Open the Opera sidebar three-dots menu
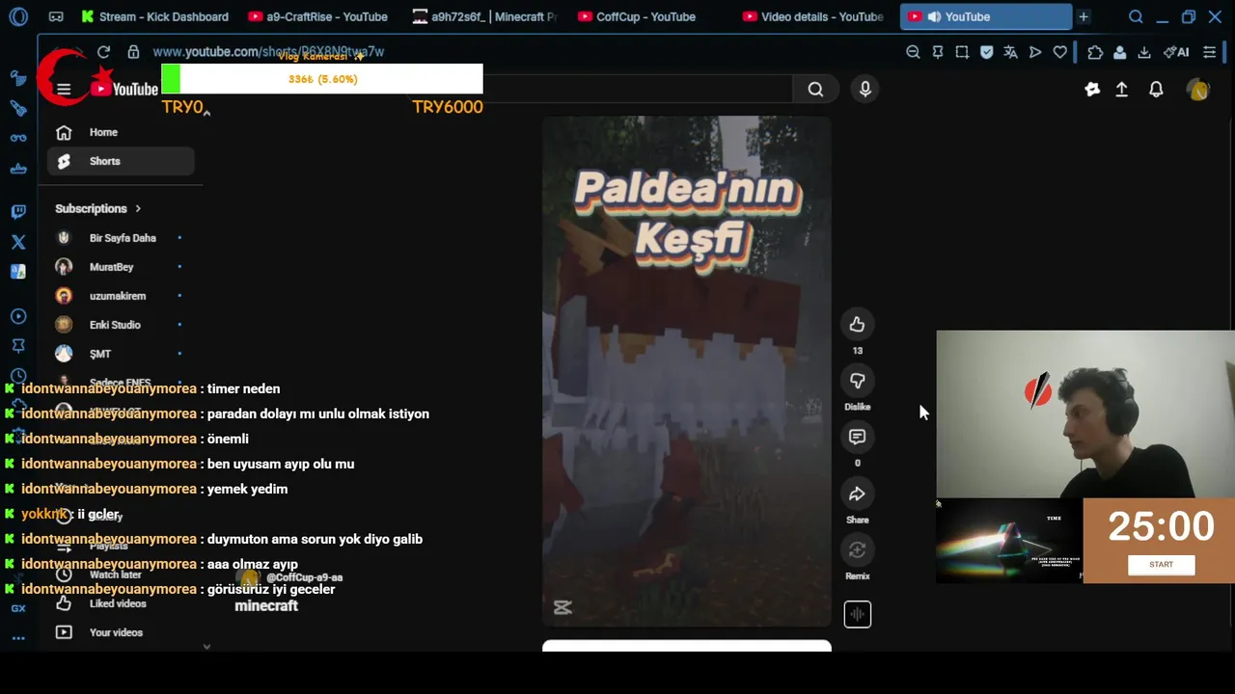Screen dimensions: 1235x694 point(18,638)
